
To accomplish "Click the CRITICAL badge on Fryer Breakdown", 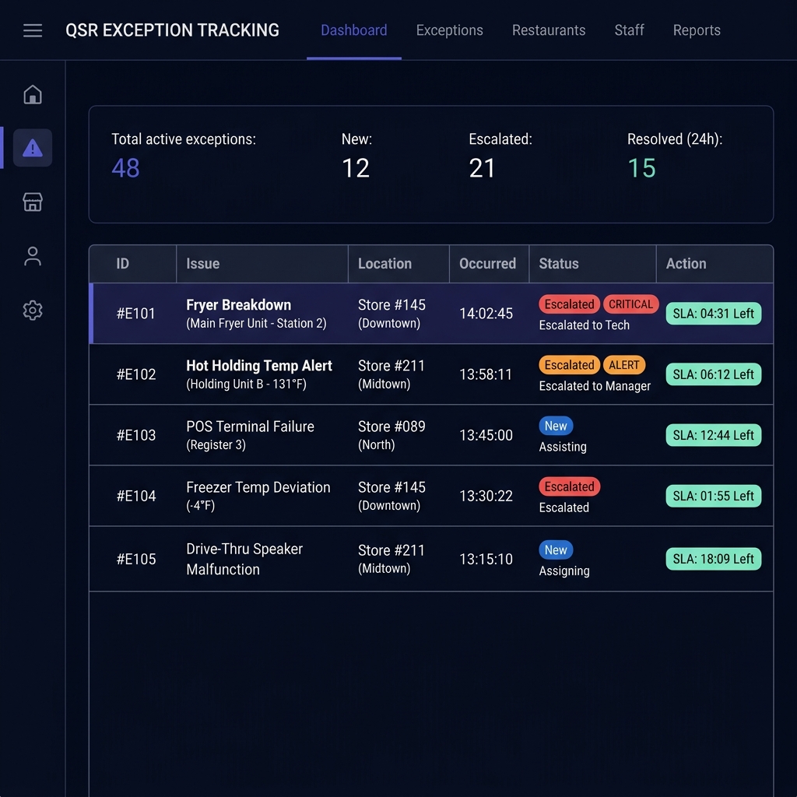I will [x=630, y=304].
